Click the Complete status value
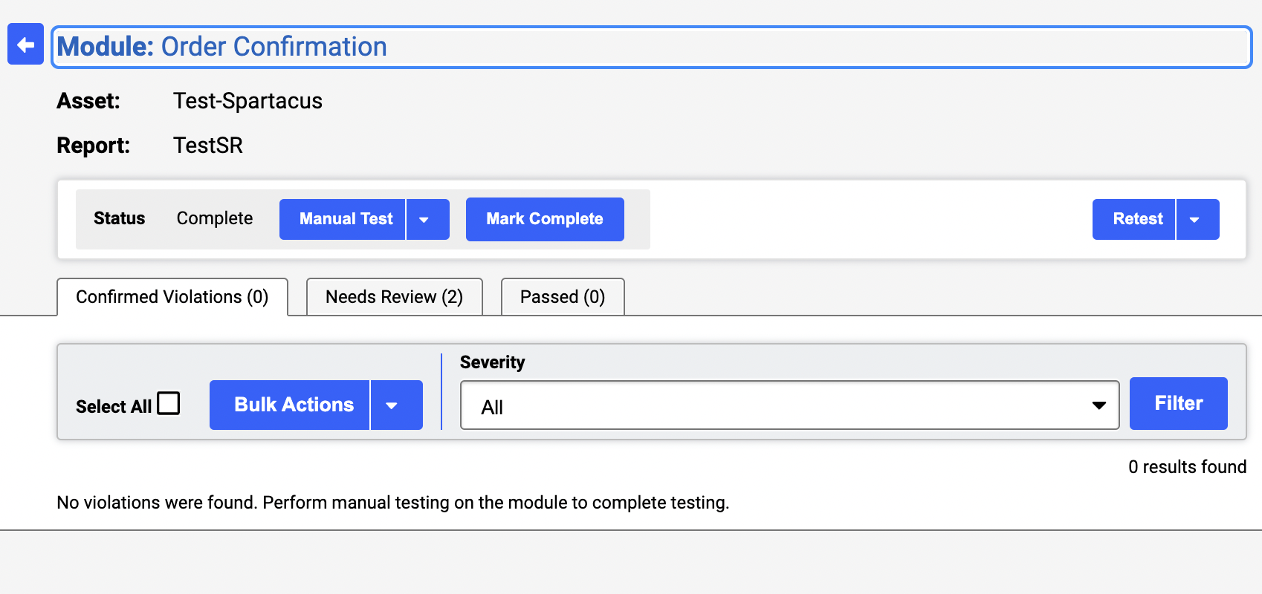This screenshot has width=1262, height=594. tap(215, 218)
